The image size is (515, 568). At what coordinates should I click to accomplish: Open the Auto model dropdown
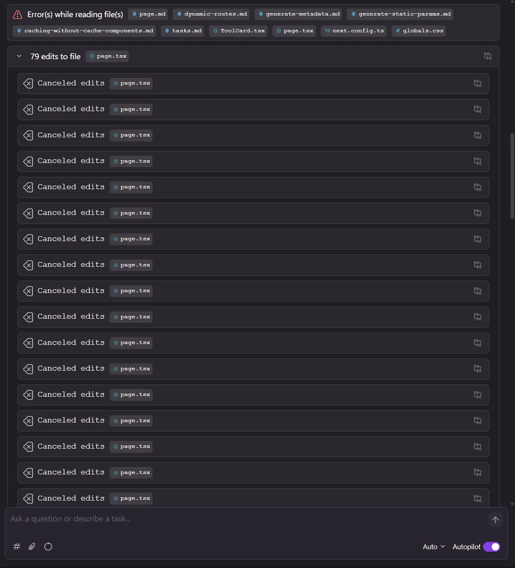[433, 547]
